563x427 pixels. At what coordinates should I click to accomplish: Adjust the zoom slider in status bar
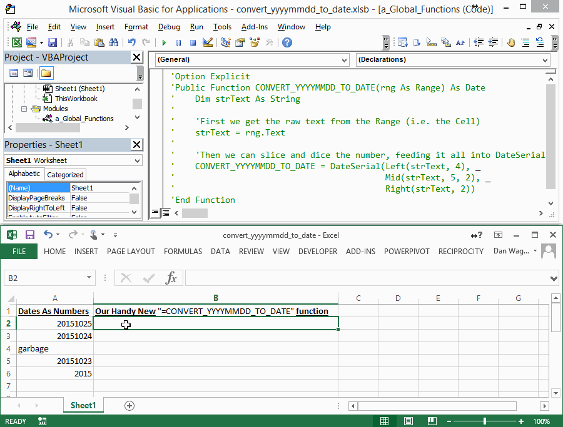[x=485, y=421]
